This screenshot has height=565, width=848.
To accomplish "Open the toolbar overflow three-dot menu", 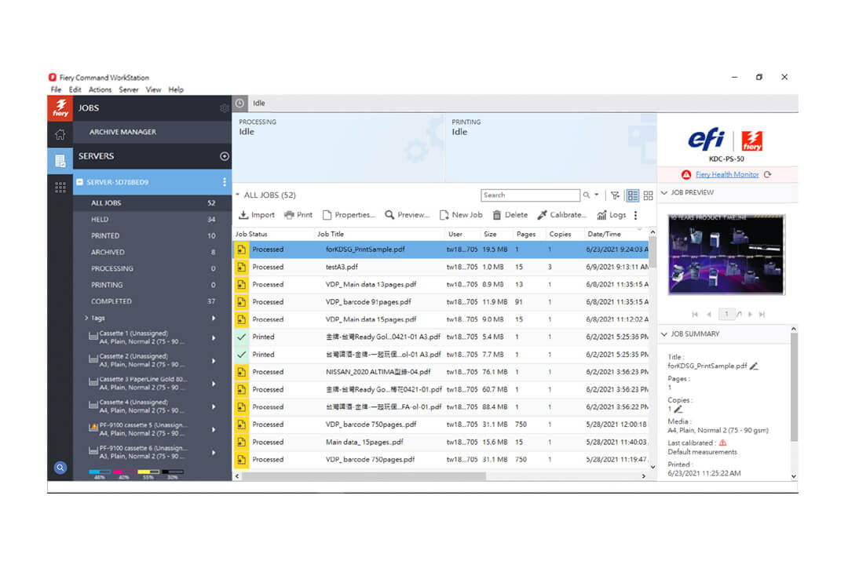I will pyautogui.click(x=635, y=215).
